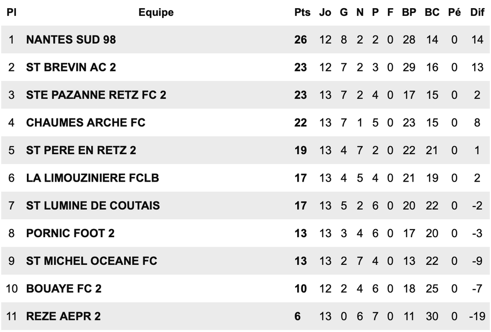Select the PORNIC FOOT 2 team
The height and width of the screenshot is (332, 491).
coord(70,233)
